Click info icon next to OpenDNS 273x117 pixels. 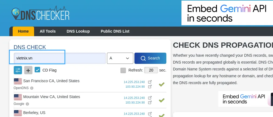pyautogui.click(x=32, y=88)
